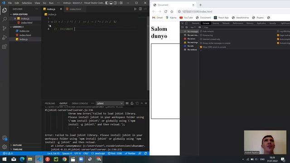Open the Search view in activity bar
Viewport: 290px width, 163px height.
tap(5, 19)
